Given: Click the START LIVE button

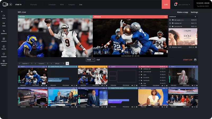Looking at the screenshot, I should (188, 60).
